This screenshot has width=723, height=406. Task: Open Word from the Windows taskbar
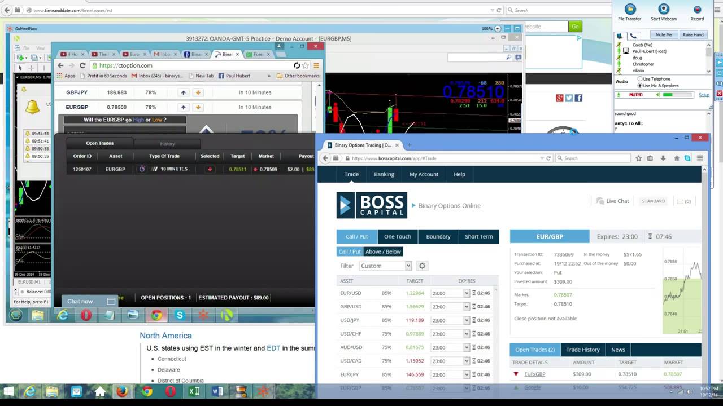tap(217, 391)
